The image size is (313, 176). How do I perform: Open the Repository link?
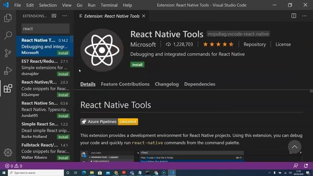pos(254,44)
